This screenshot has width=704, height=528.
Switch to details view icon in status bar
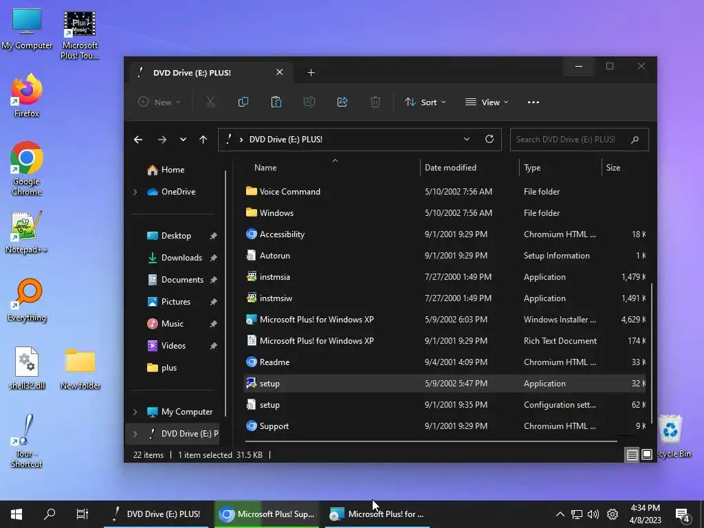coord(632,455)
